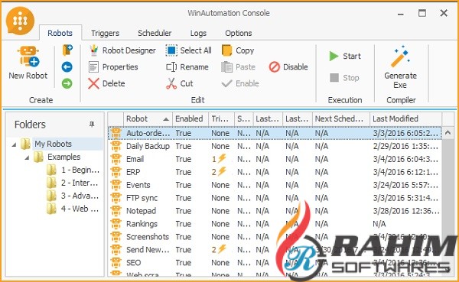459x282 pixels.
Task: Click the robot icon of the Notepad row
Action: 116,211
